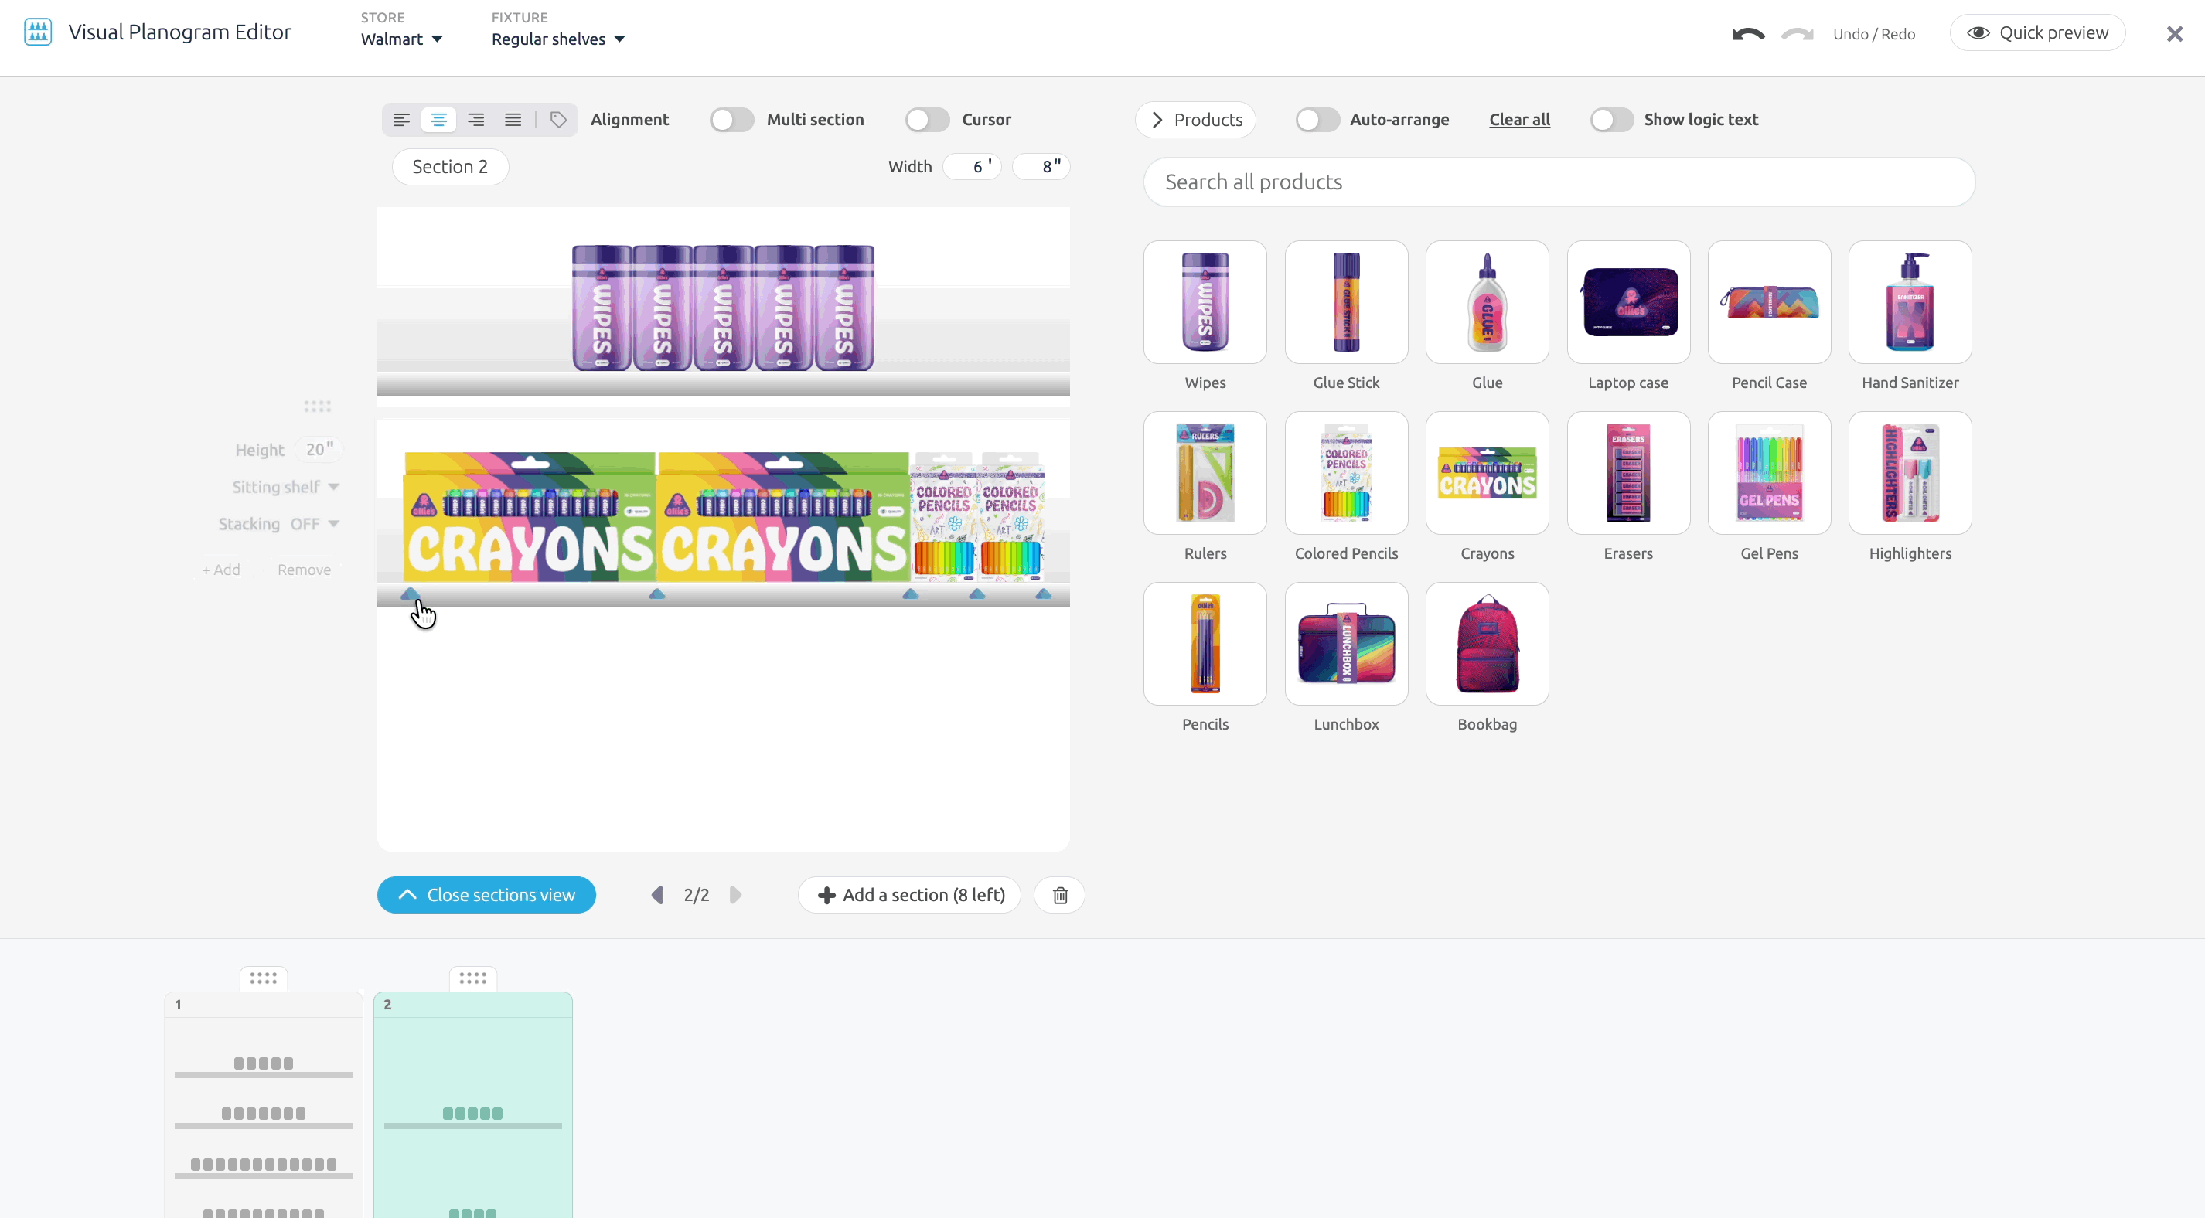2205x1218 pixels.
Task: Select the align left icon
Action: pos(401,120)
